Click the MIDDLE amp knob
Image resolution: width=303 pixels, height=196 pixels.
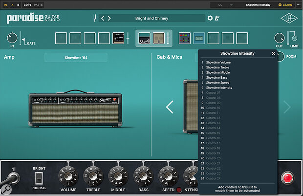coord(118,176)
